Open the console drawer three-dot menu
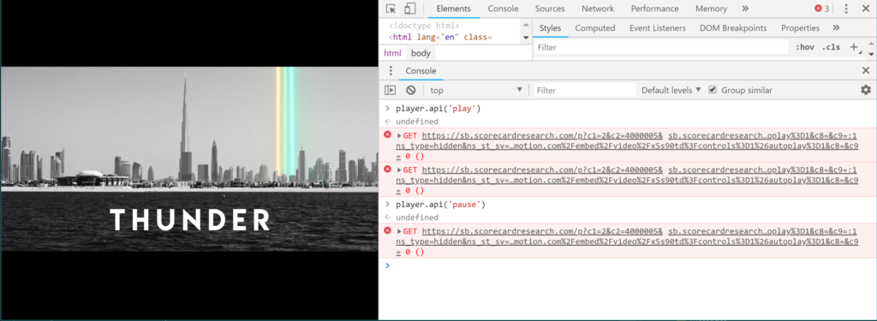This screenshot has height=321, width=877. tap(391, 71)
